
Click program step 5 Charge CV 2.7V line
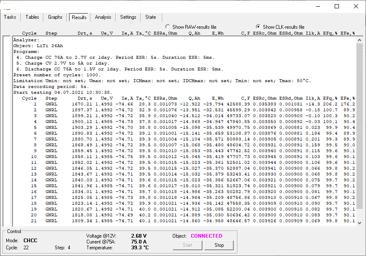click(63, 63)
